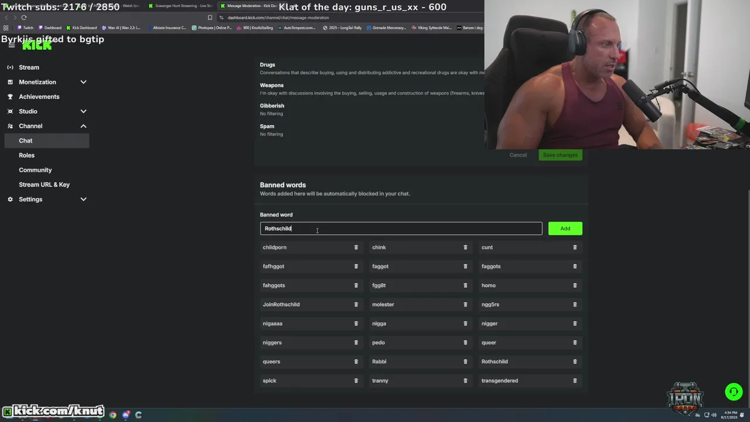The height and width of the screenshot is (422, 750).
Task: Collapse the Channel section chevron
Action: (x=83, y=126)
